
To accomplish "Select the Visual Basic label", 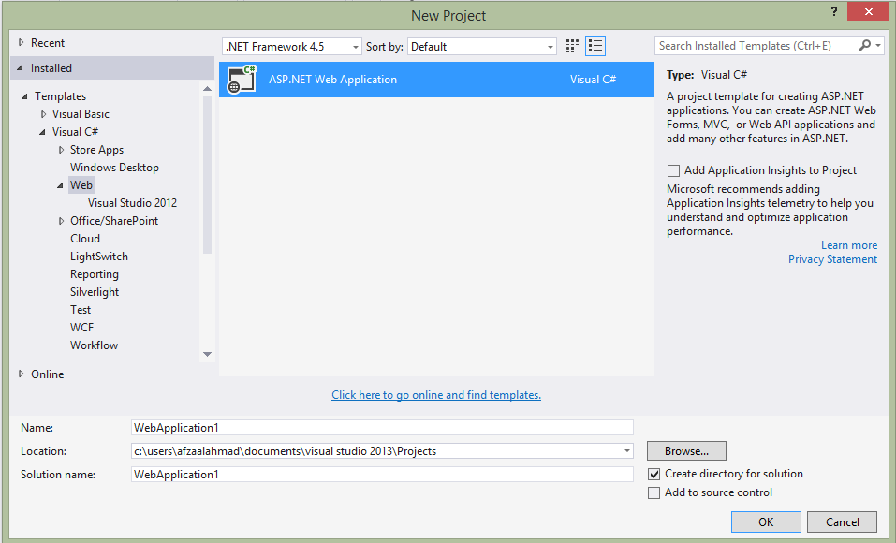I will click(x=81, y=114).
